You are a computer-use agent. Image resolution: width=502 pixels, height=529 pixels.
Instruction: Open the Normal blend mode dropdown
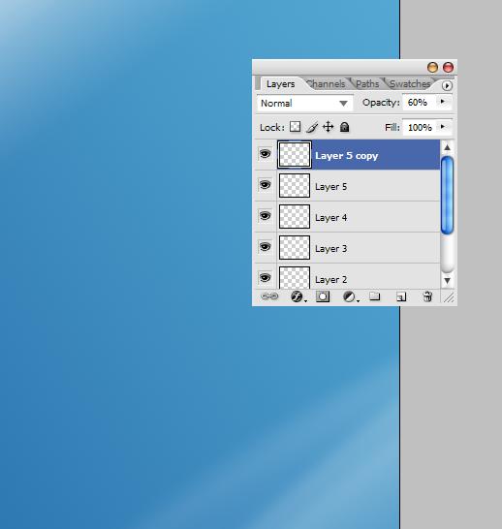305,103
